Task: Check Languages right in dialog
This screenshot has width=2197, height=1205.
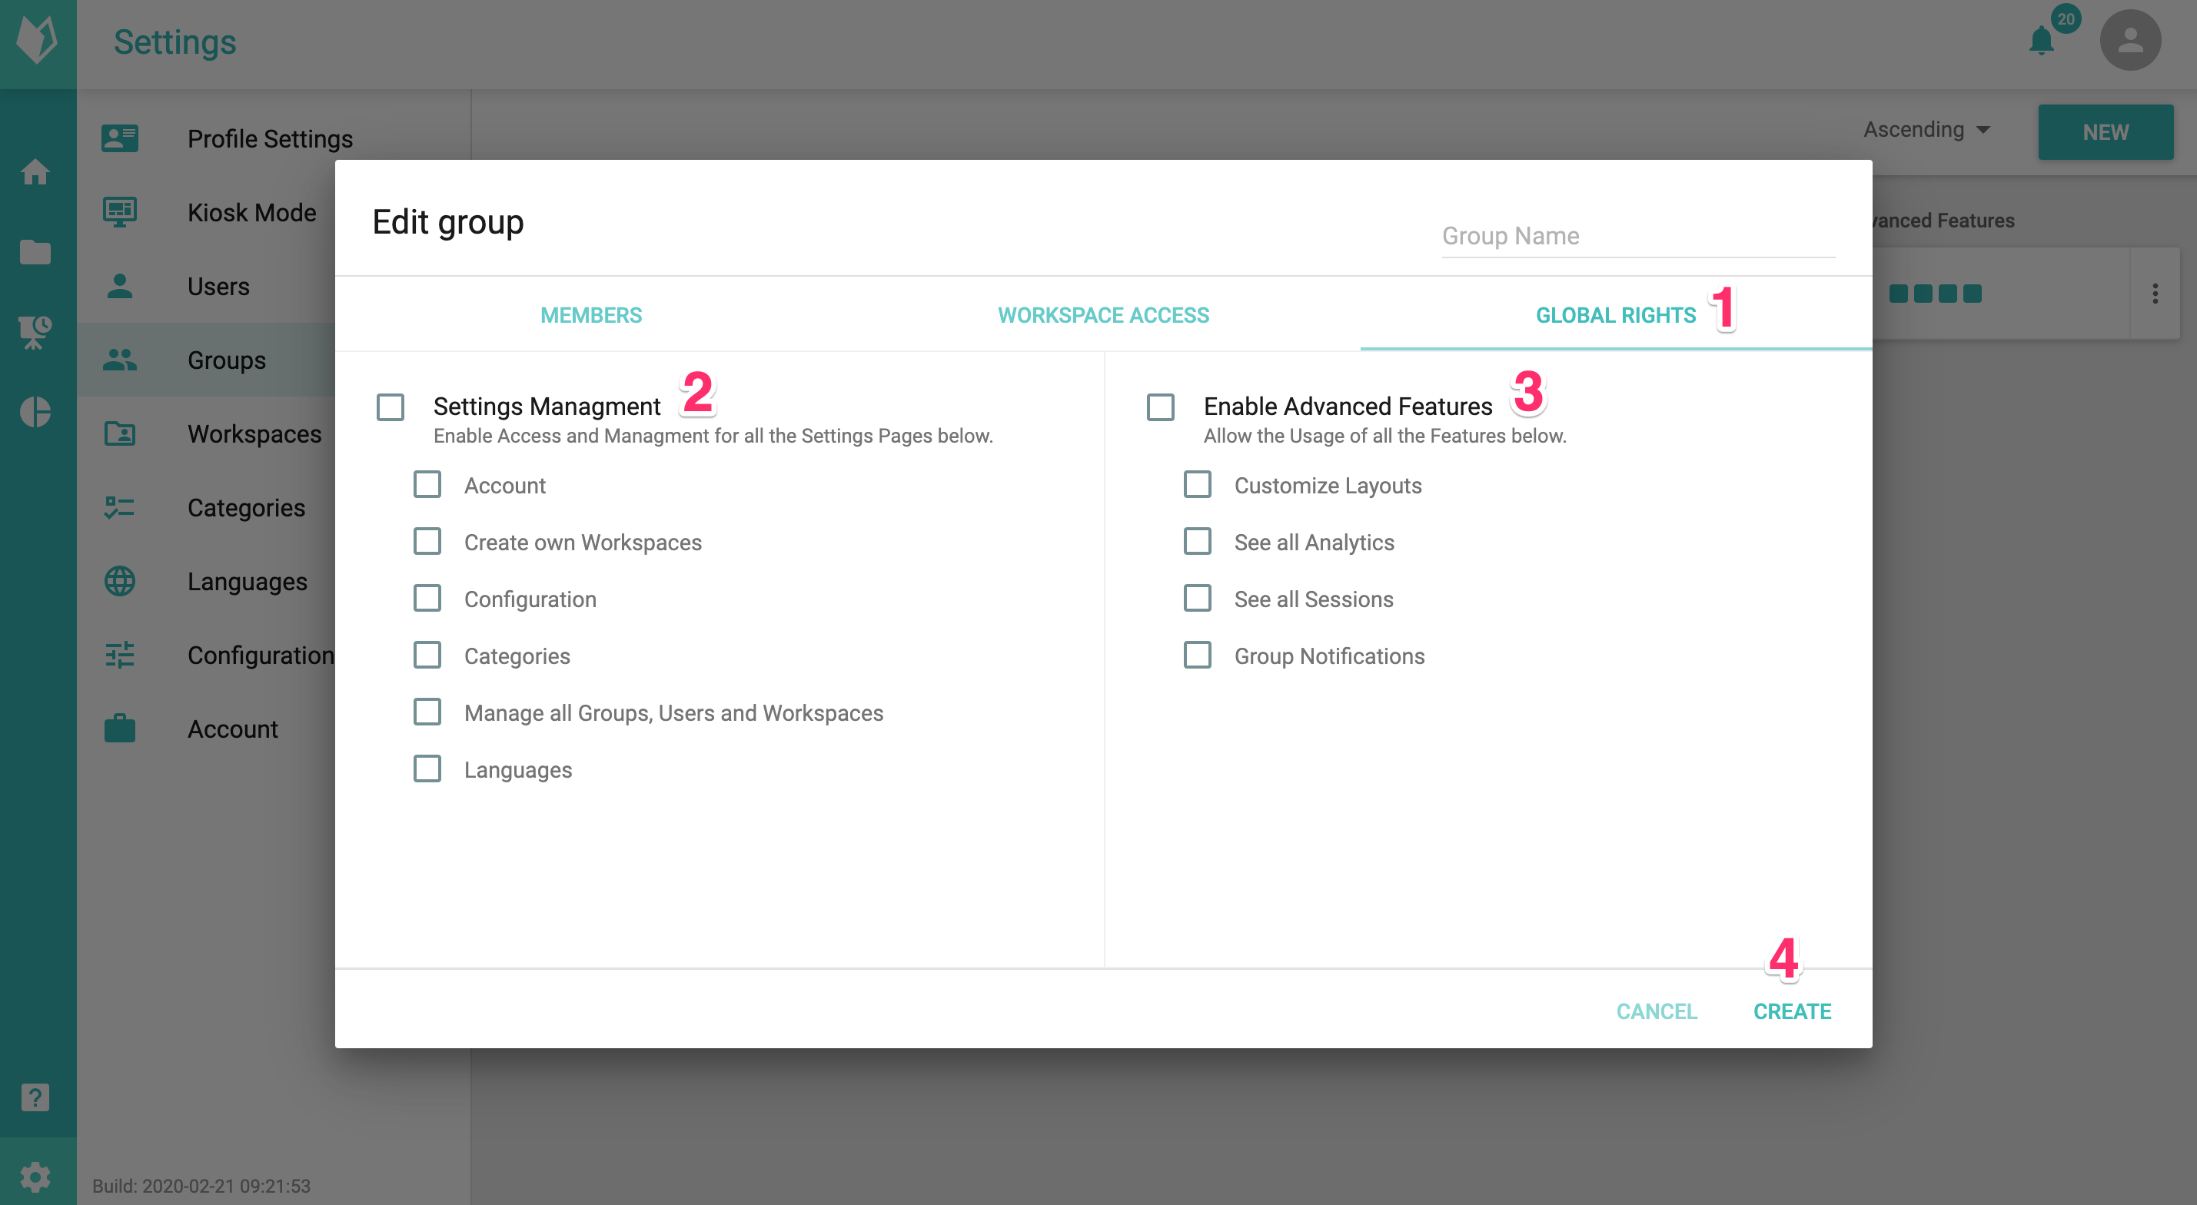Action: (427, 769)
